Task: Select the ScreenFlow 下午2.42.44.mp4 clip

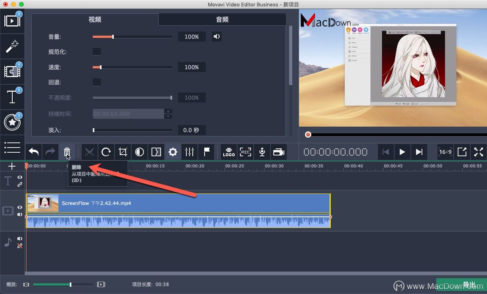Action: (x=178, y=203)
